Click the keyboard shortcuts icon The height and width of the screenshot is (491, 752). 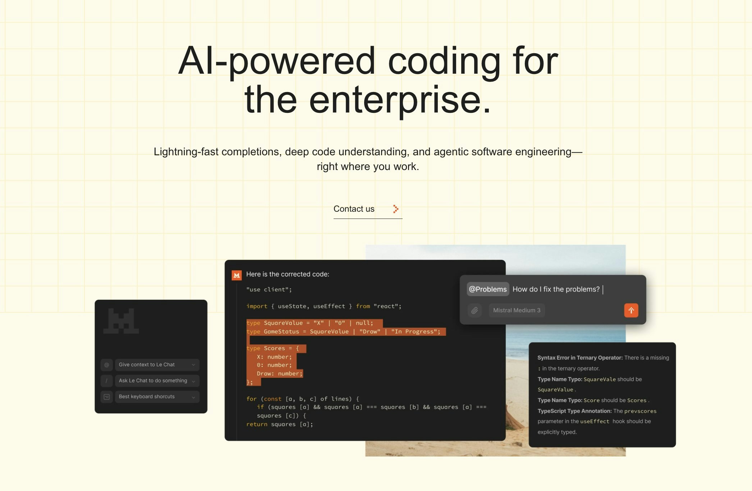coord(106,396)
